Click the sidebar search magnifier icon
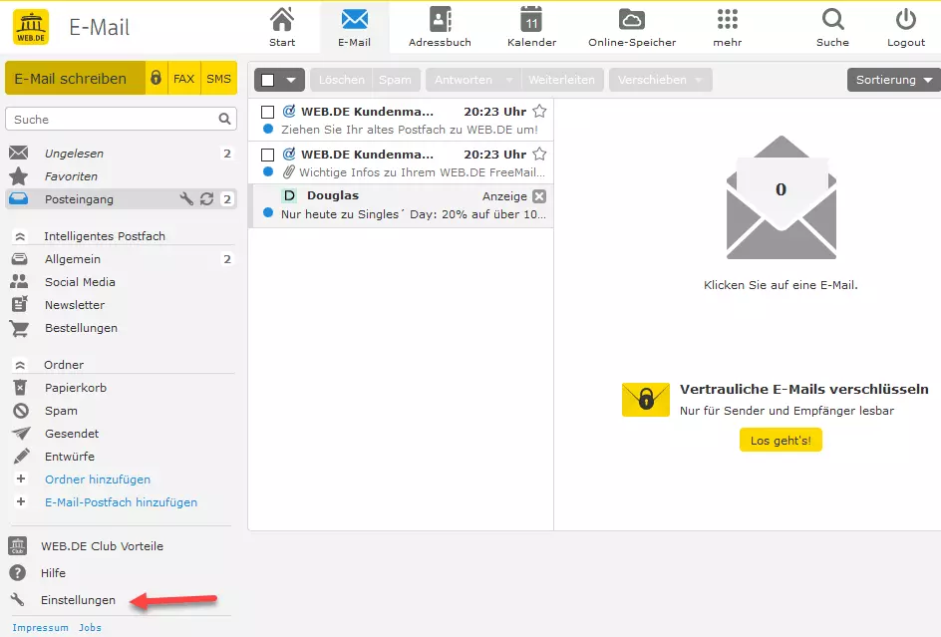The height and width of the screenshot is (637, 941). pyautogui.click(x=224, y=119)
